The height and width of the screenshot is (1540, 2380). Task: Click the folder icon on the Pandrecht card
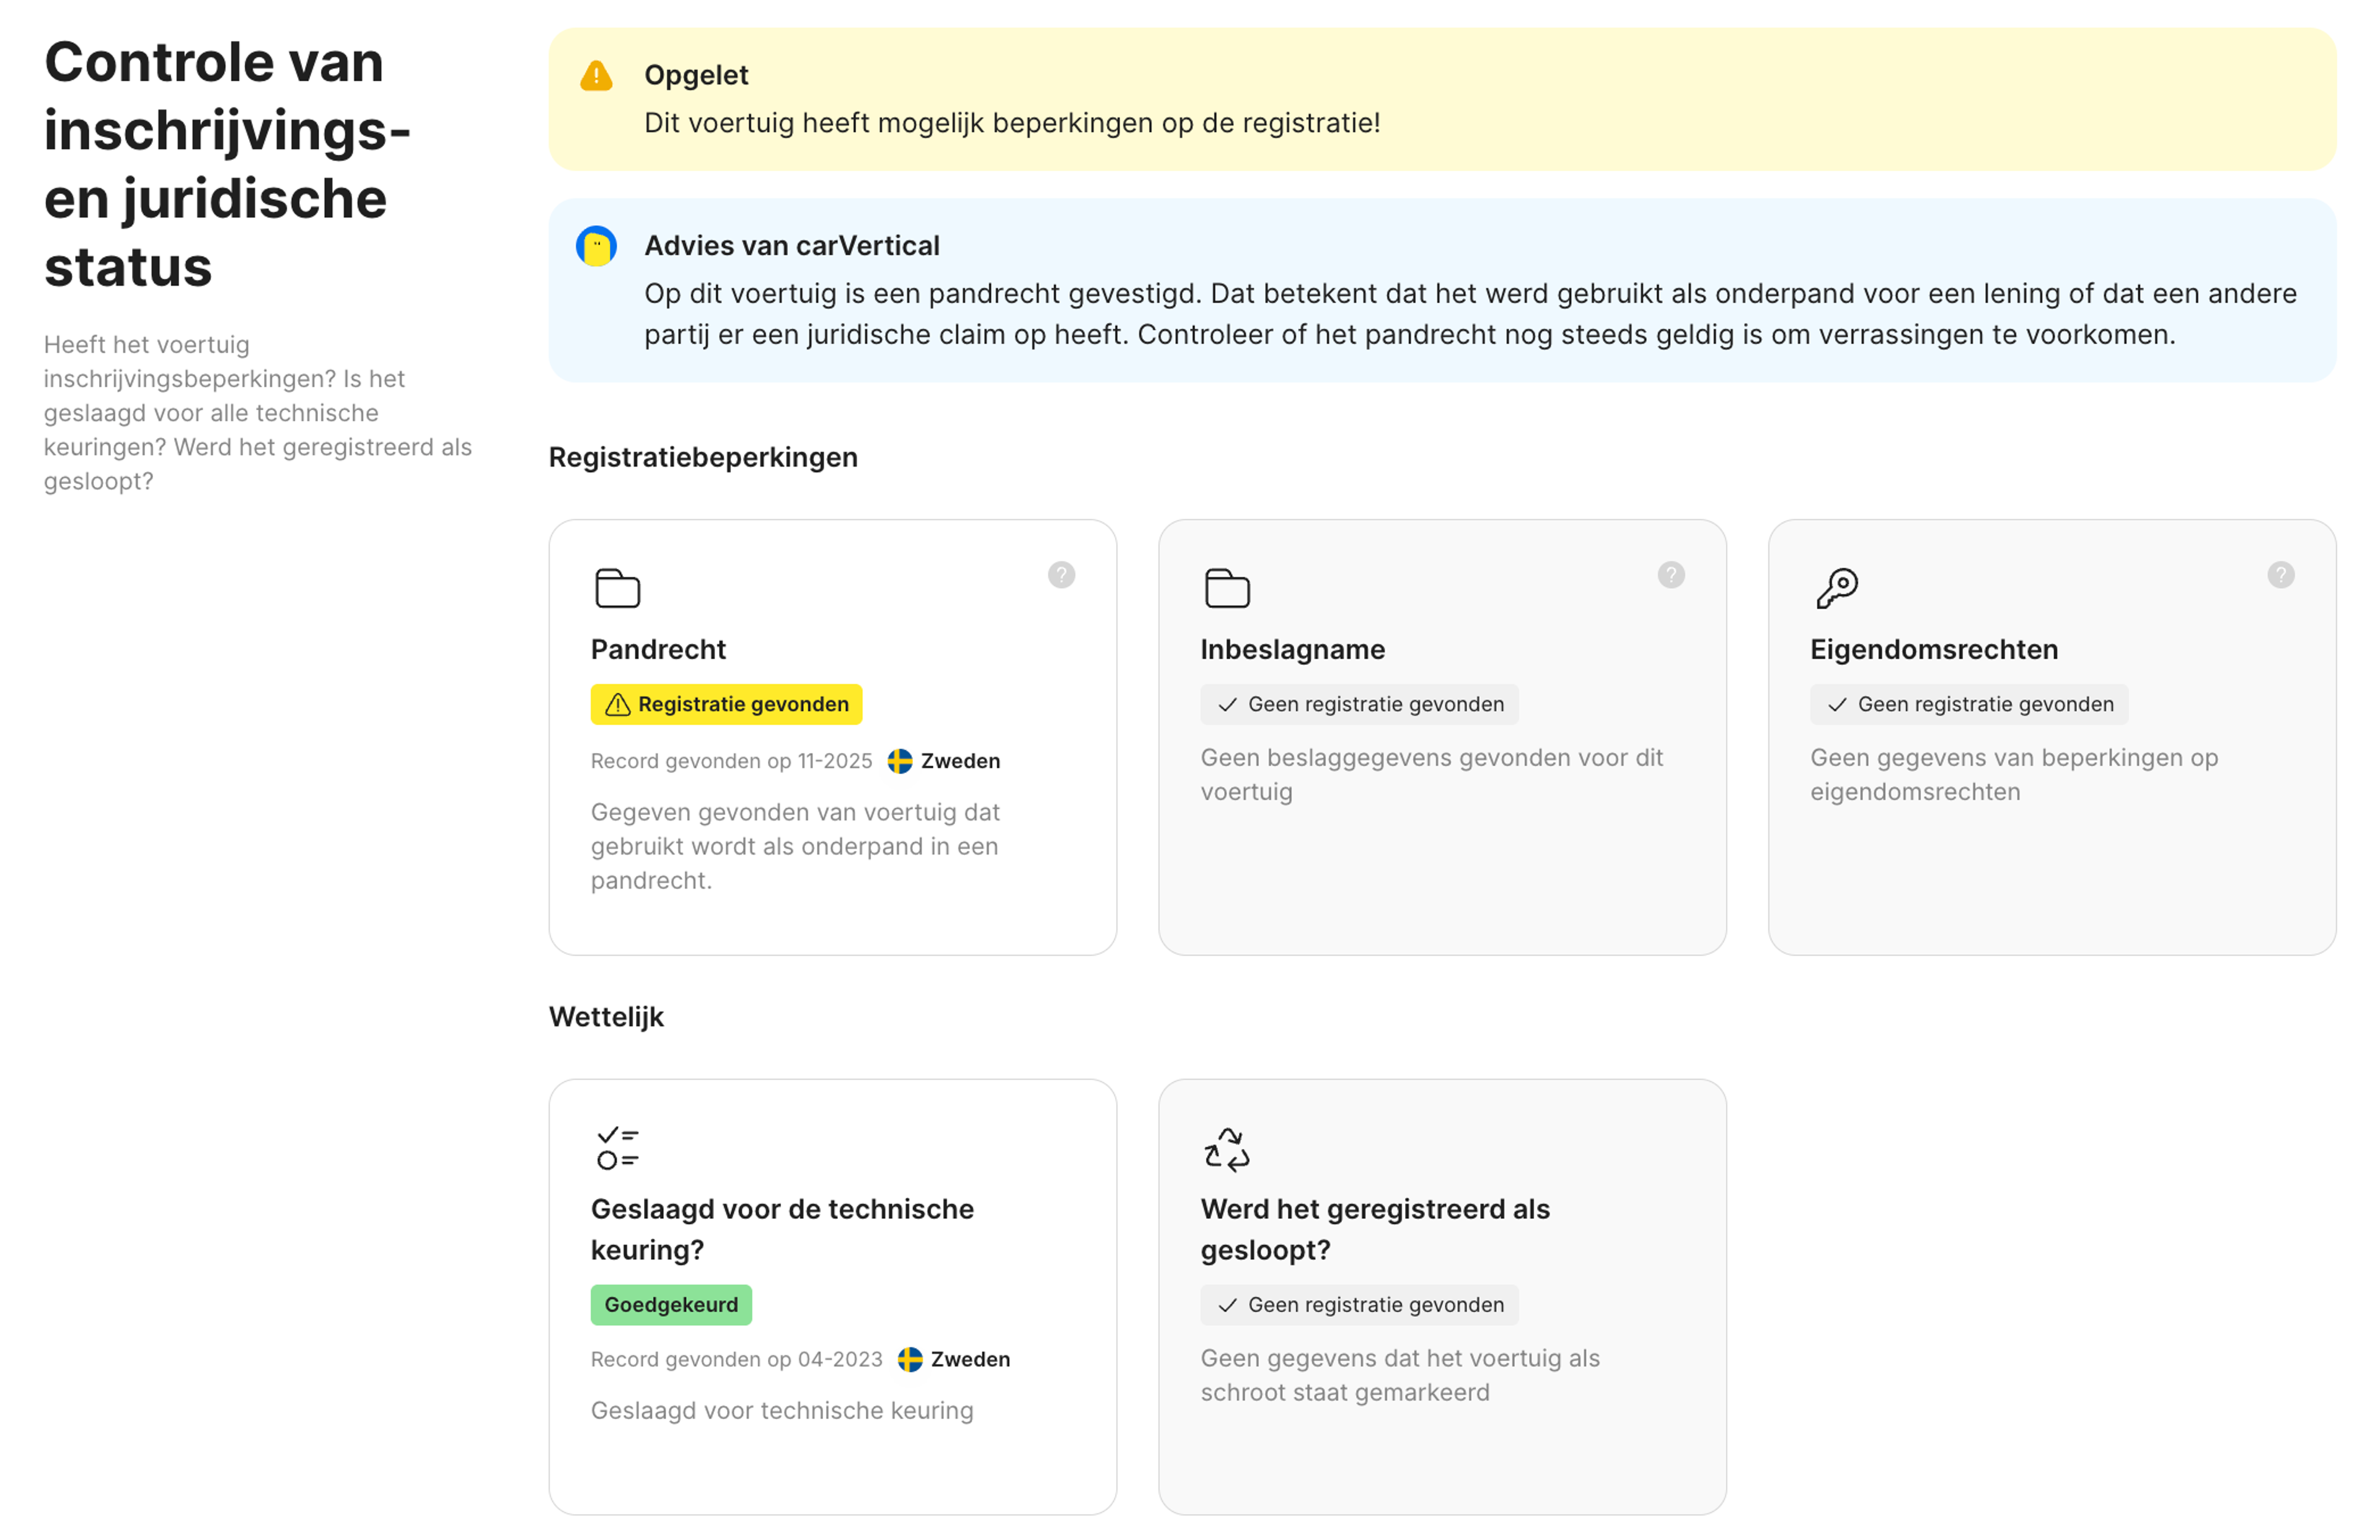[x=617, y=589]
